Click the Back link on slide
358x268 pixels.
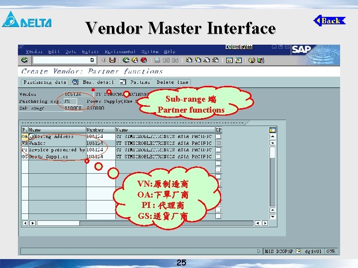pos(330,21)
